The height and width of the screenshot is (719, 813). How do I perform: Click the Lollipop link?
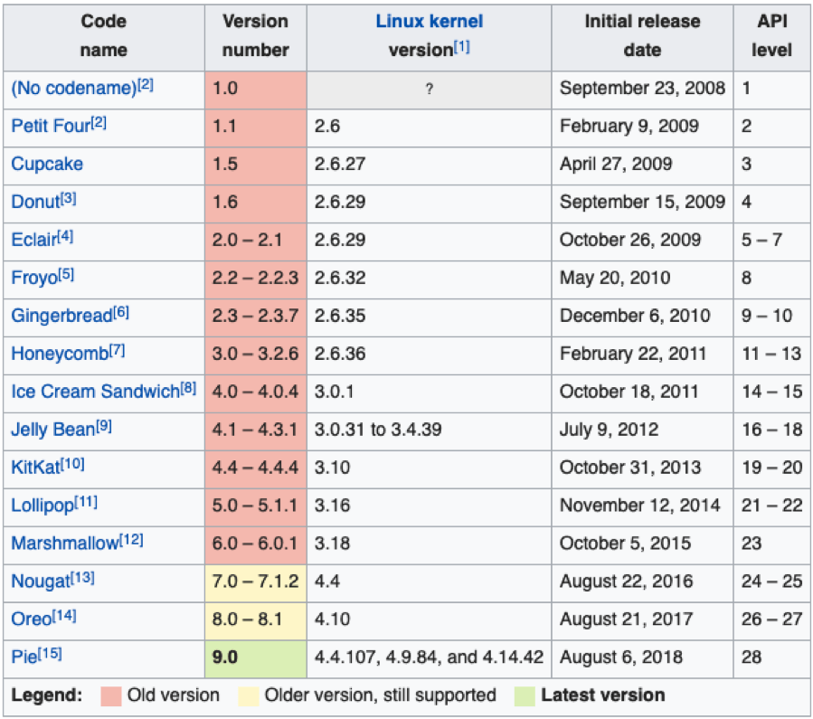43,505
